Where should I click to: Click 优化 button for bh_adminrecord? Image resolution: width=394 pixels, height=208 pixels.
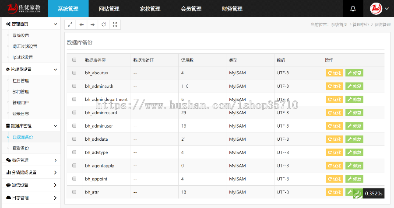[334, 113]
